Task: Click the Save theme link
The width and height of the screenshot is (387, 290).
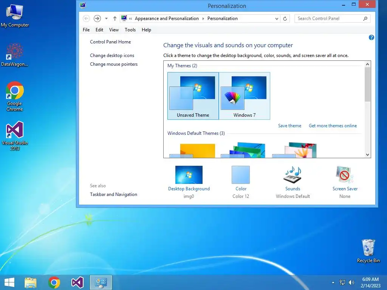Action: 289,126
